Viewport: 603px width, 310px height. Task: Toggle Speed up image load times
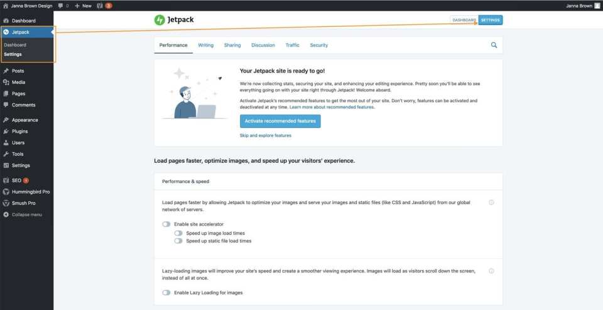coord(178,233)
